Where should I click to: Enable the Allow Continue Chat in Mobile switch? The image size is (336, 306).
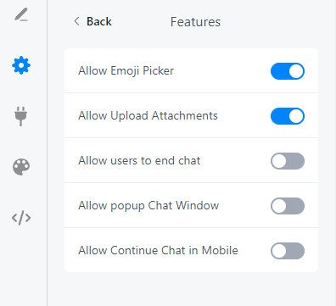pyautogui.click(x=288, y=251)
